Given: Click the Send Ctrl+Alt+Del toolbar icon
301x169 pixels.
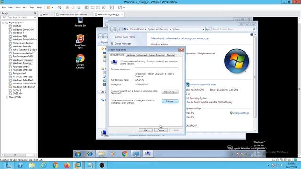Looking at the screenshot, I should point(60,8).
